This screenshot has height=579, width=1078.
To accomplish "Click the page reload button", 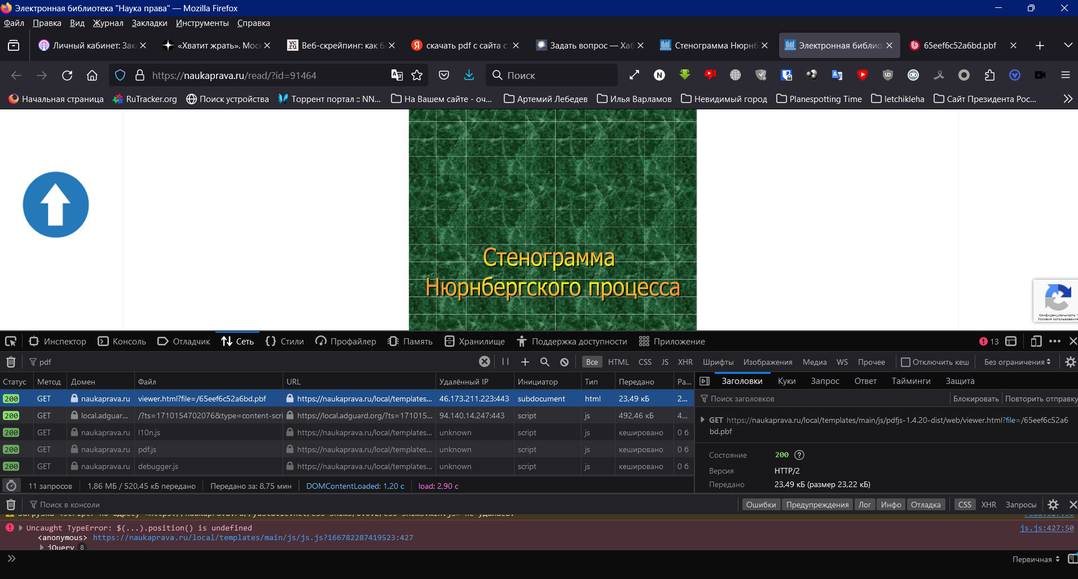I will coord(67,75).
